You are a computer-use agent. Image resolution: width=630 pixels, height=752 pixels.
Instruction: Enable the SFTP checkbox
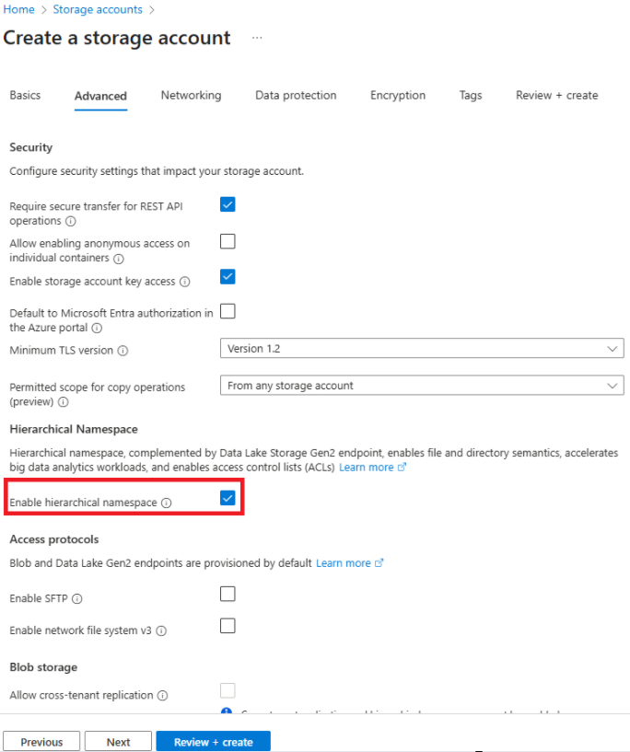[x=227, y=594]
